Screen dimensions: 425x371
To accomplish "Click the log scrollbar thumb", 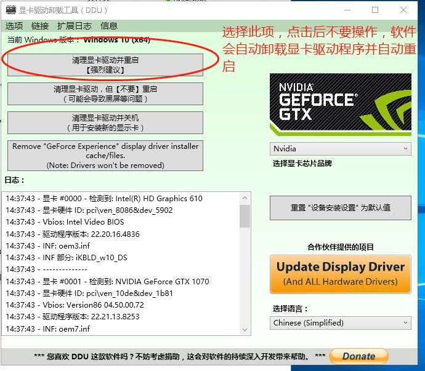I will tap(245, 216).
